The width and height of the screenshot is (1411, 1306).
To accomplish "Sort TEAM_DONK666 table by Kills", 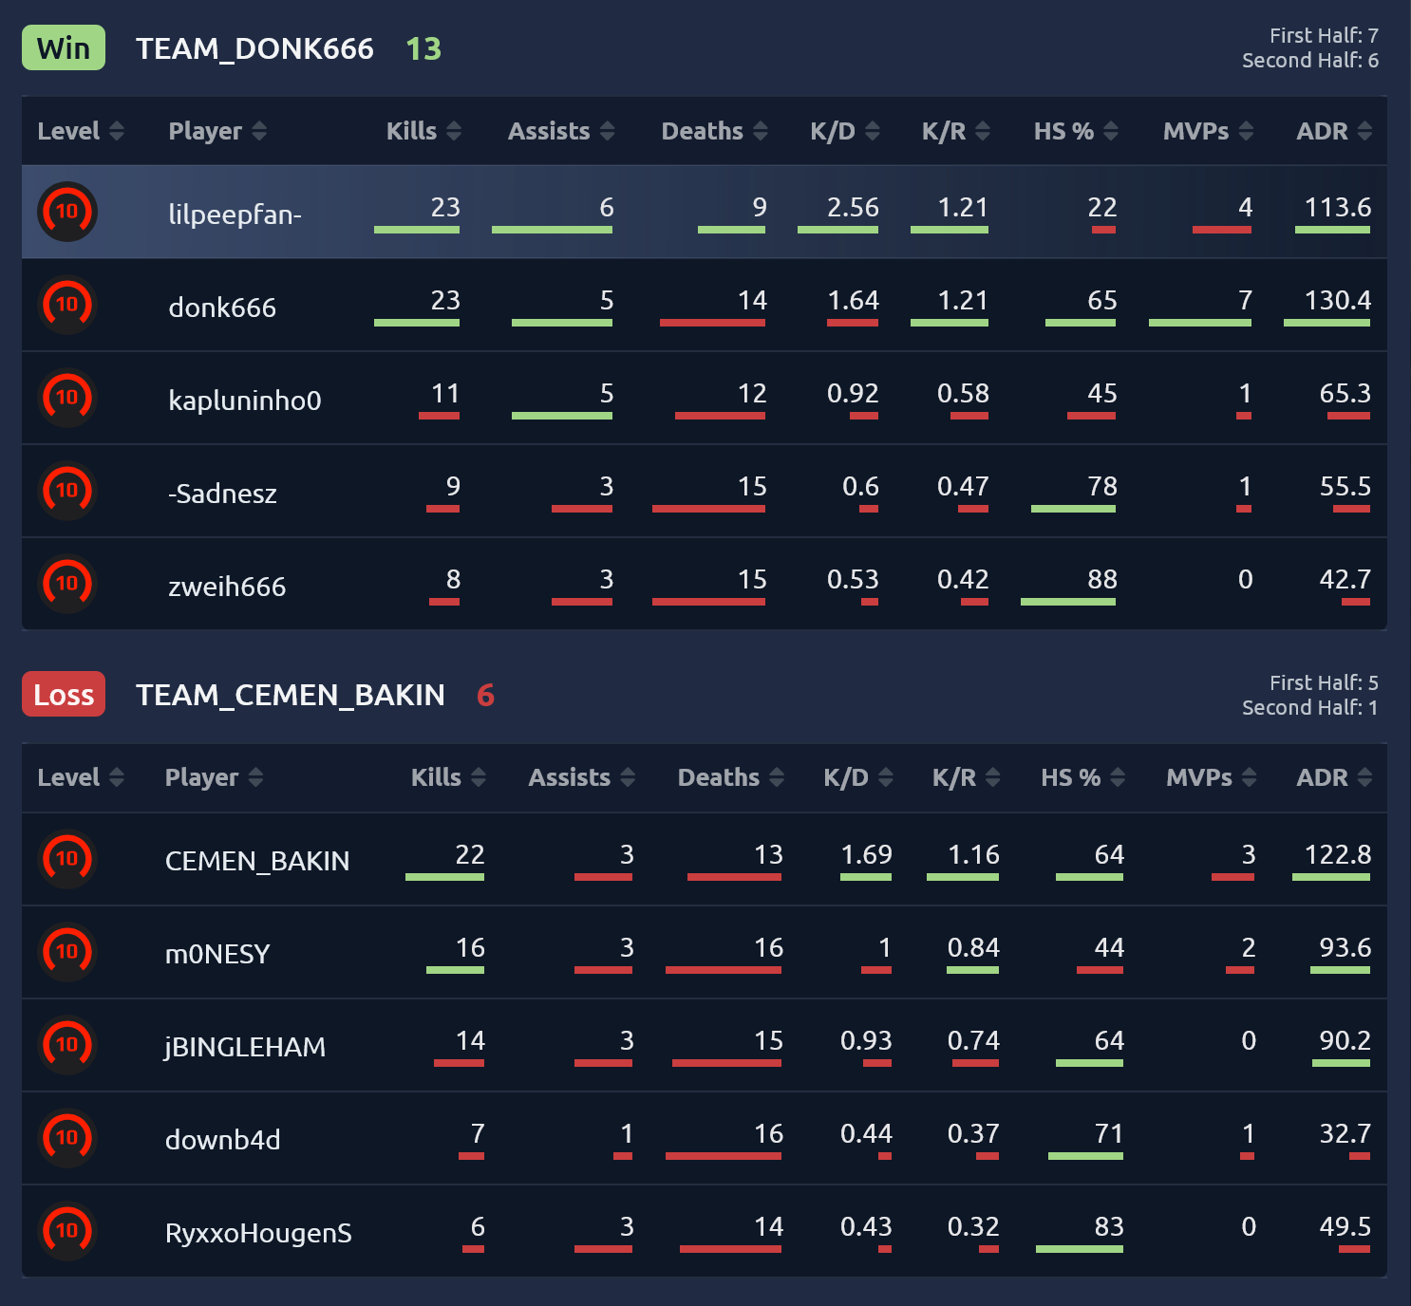I will [423, 131].
